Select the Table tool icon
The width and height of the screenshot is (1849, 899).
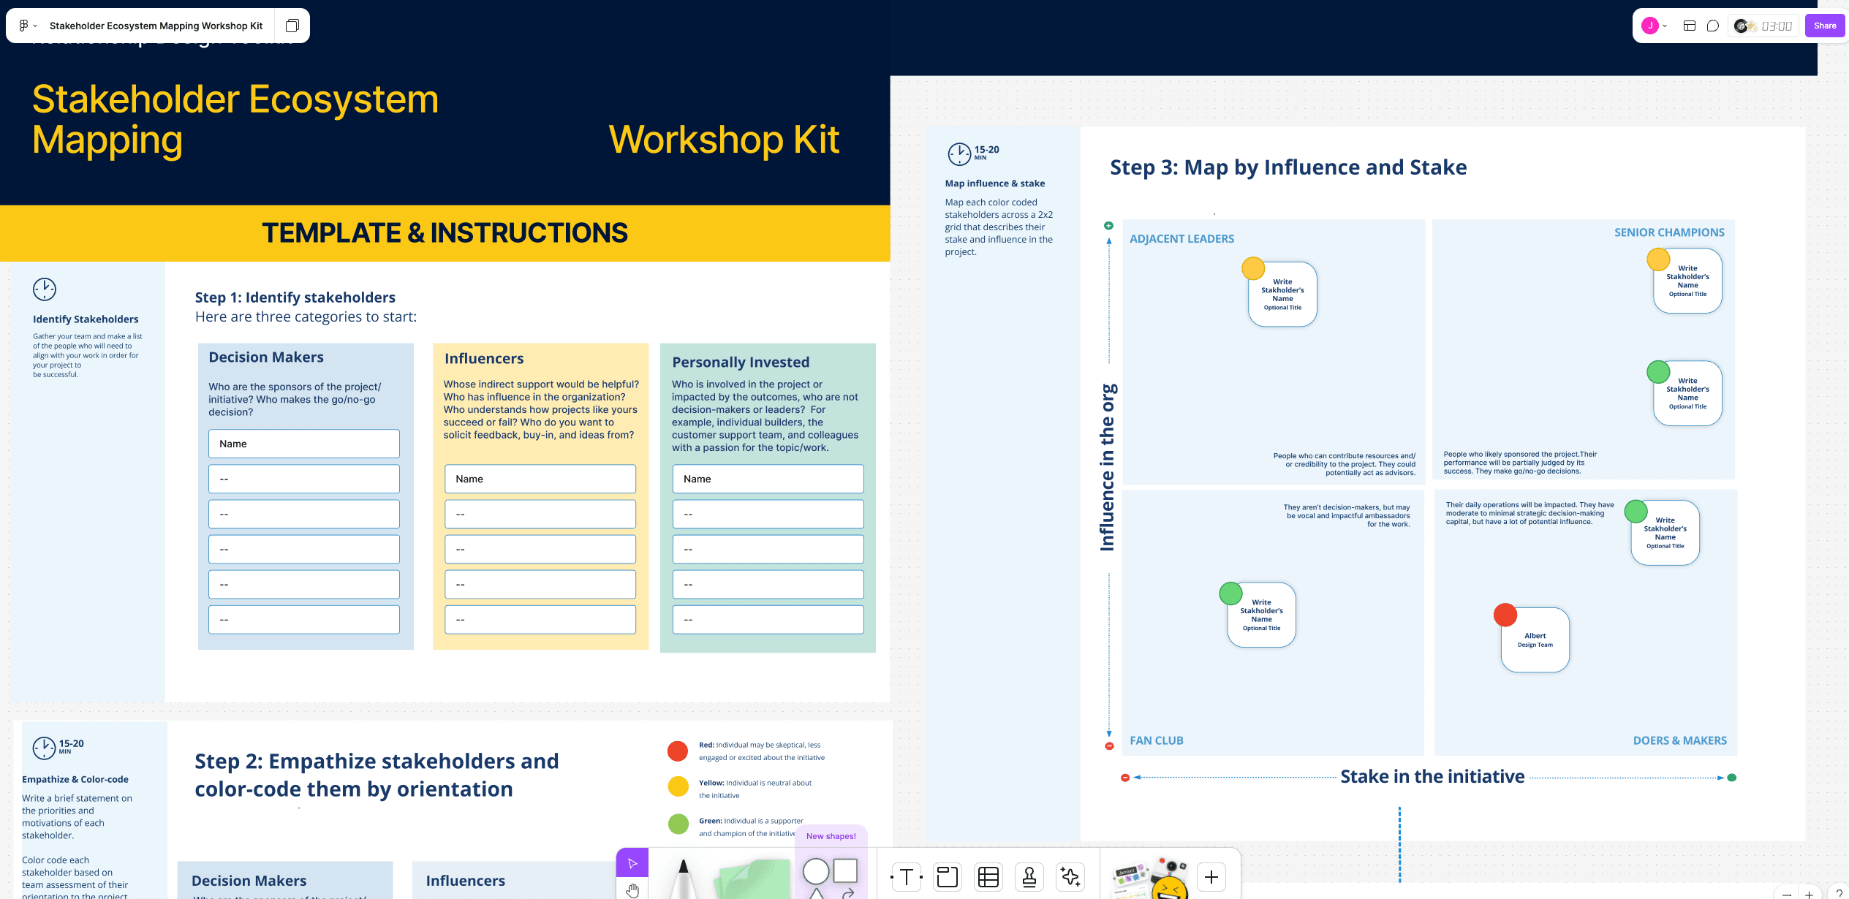(988, 876)
